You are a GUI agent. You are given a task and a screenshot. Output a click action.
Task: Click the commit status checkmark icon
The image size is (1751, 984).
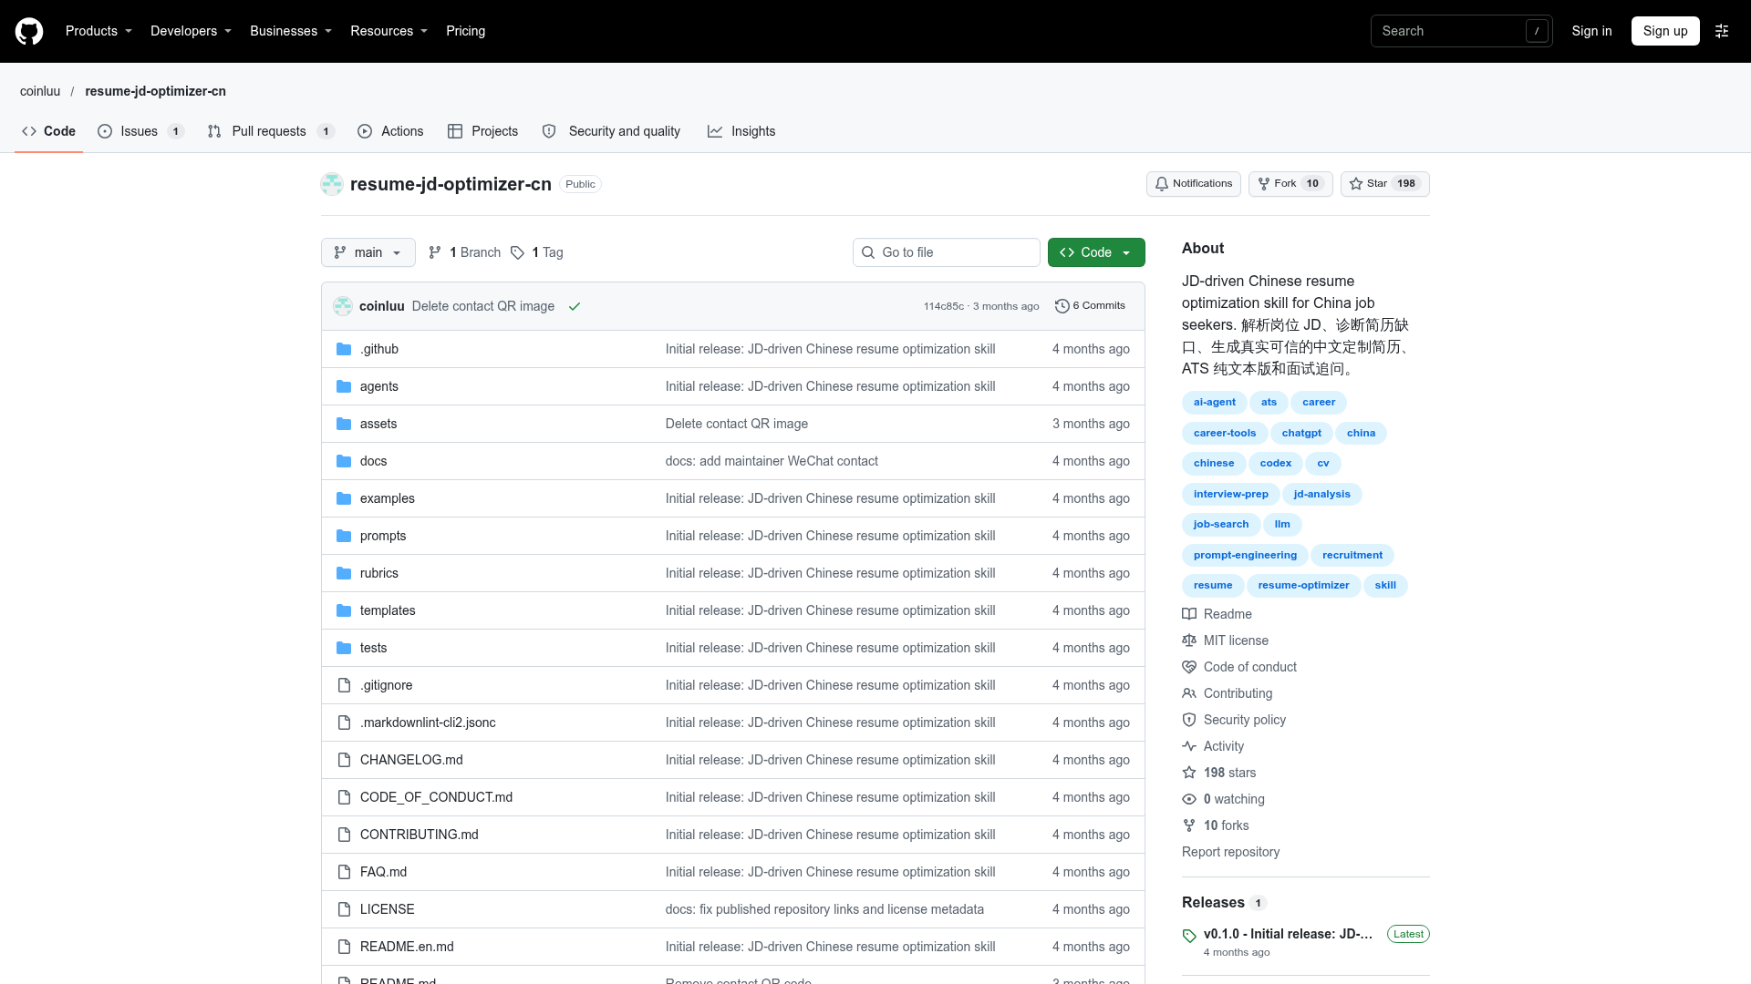click(x=575, y=306)
